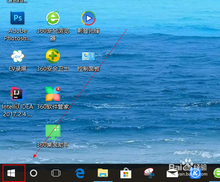
Task: Select the IntelliJ IDEA 2017.2.4 icon
Action: (x=18, y=94)
